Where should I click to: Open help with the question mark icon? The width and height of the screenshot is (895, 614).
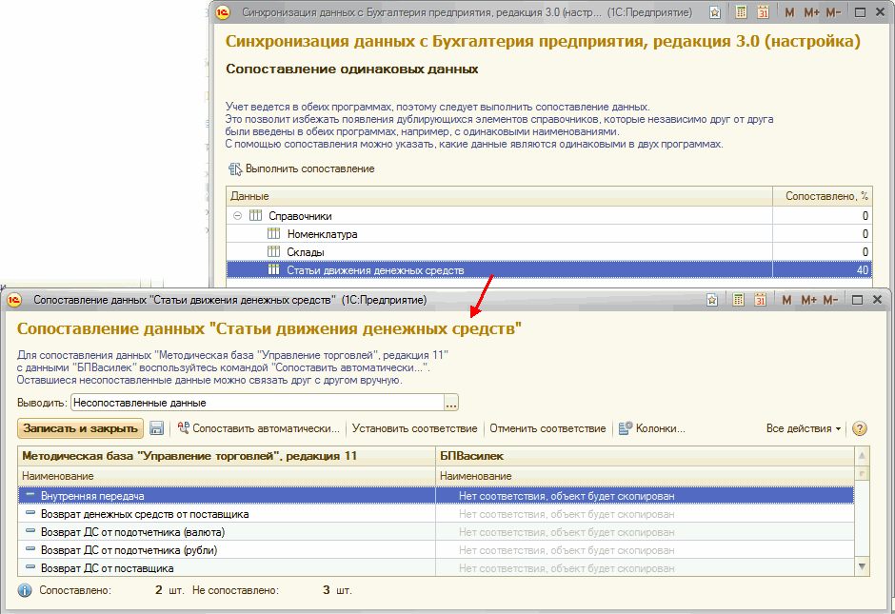[859, 428]
